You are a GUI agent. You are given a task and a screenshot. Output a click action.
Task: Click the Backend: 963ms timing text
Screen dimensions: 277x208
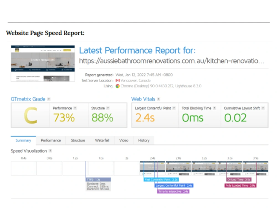pos(98,189)
